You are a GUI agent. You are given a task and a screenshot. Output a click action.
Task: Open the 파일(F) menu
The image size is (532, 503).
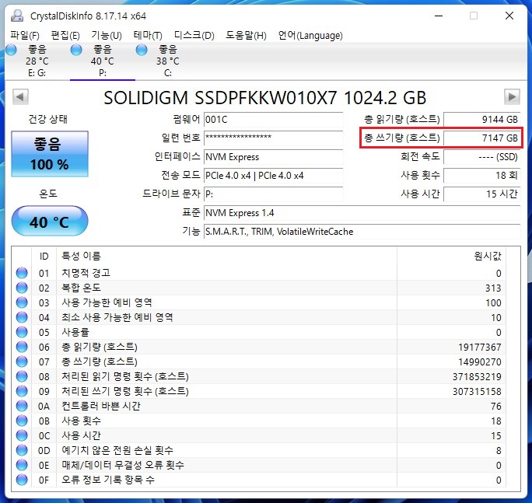24,35
